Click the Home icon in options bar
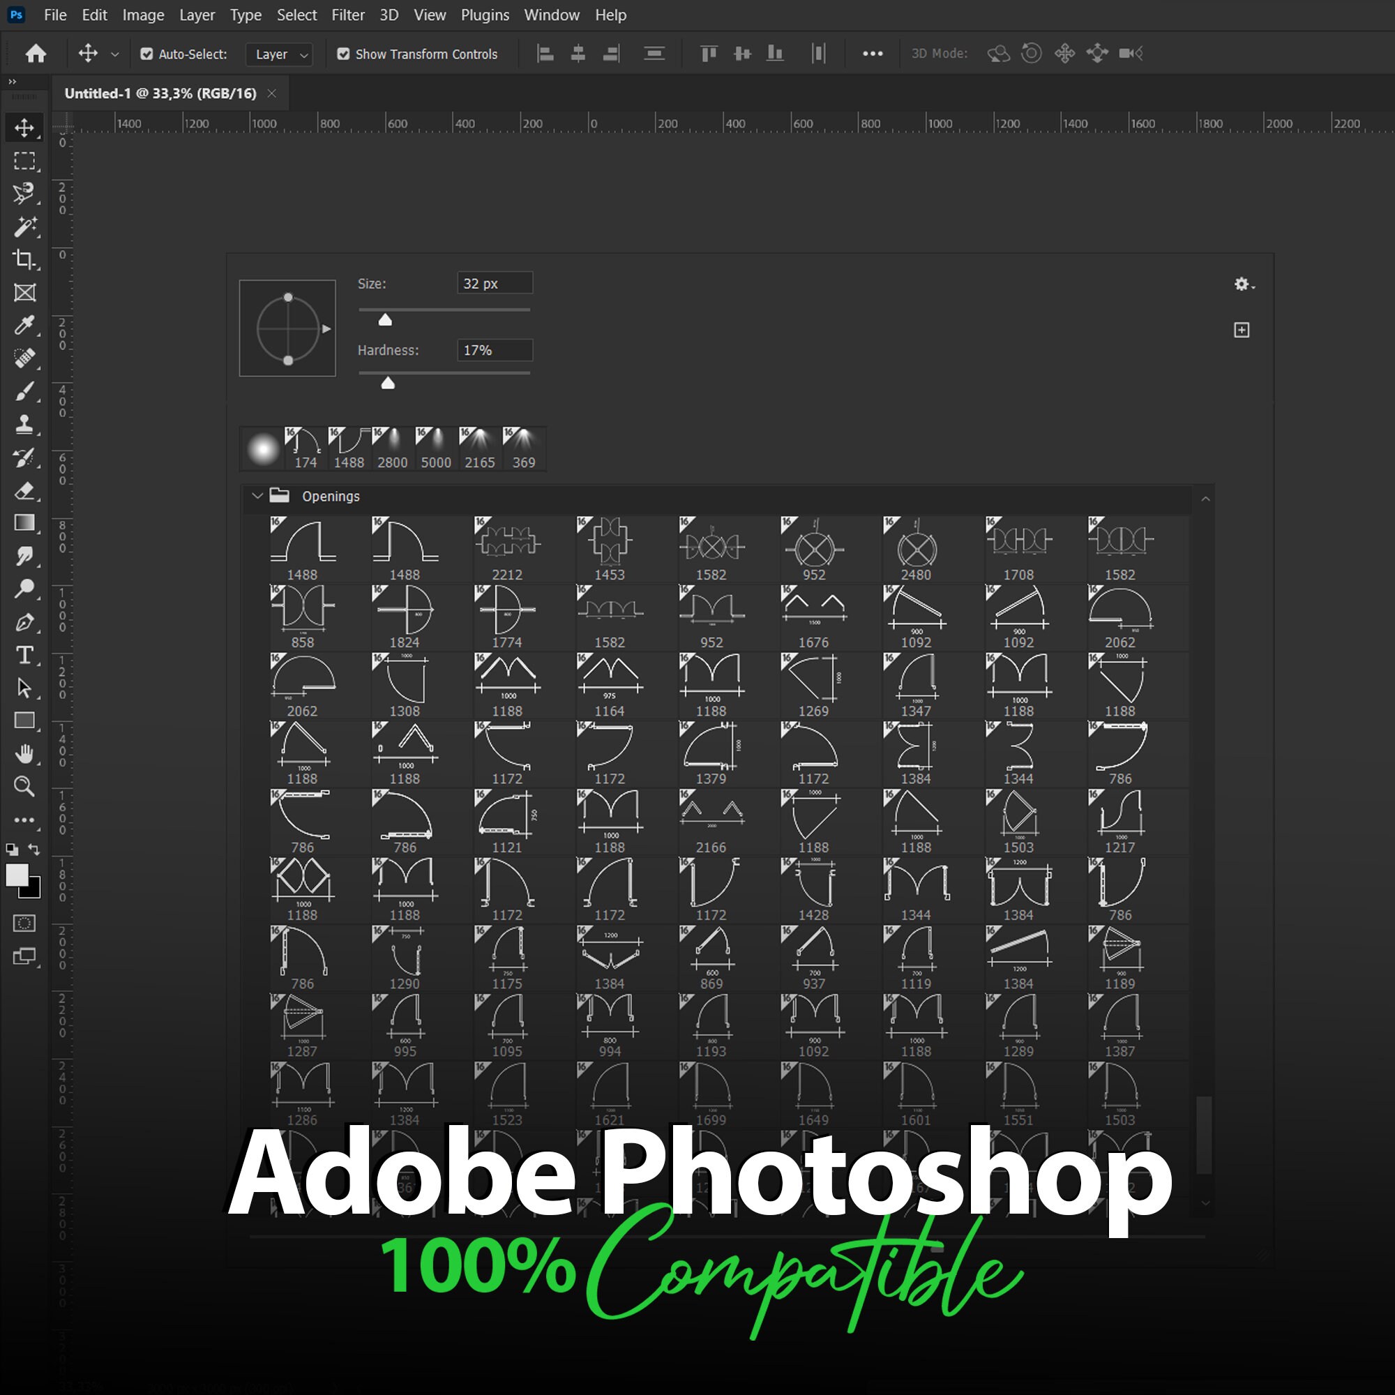 (36, 54)
